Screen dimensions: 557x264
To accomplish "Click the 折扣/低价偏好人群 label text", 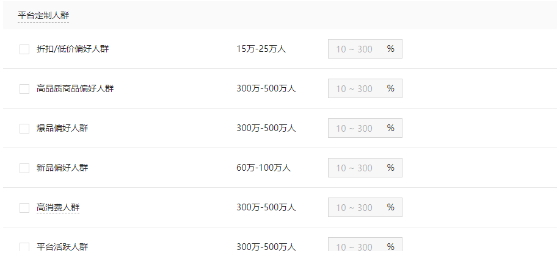I will 73,49.
